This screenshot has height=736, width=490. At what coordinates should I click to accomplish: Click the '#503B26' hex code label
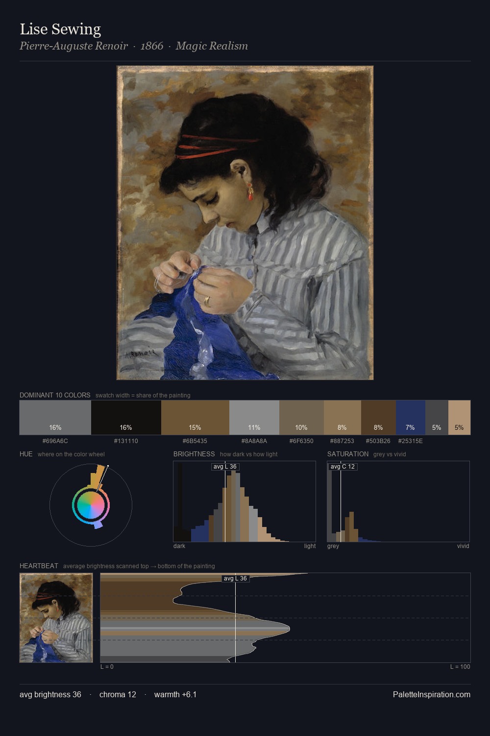point(378,441)
